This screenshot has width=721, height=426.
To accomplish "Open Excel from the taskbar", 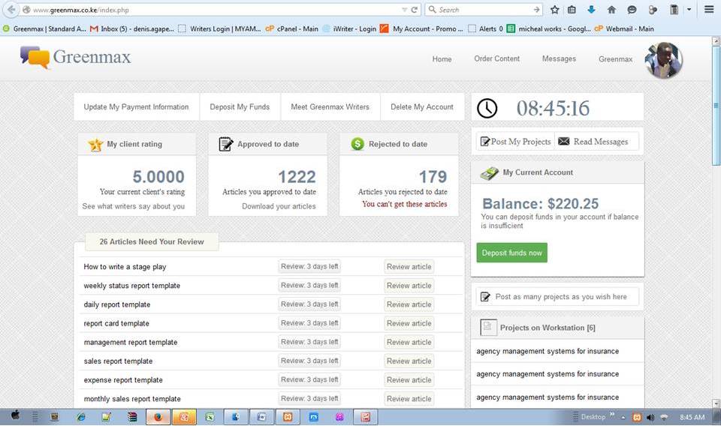I will tap(210, 417).
